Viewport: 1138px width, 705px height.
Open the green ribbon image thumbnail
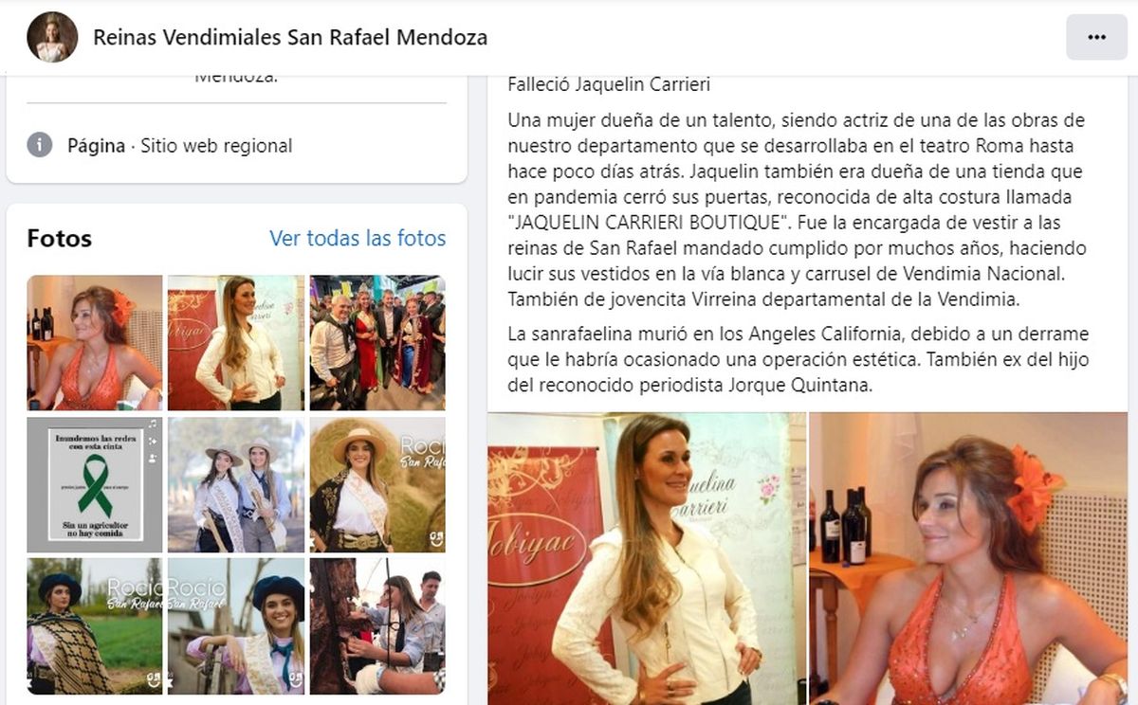tap(95, 484)
